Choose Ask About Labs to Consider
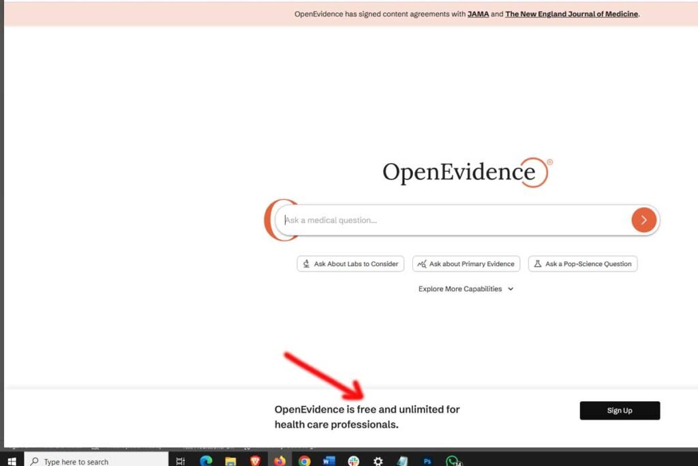Image resolution: width=698 pixels, height=466 pixels. 350,264
